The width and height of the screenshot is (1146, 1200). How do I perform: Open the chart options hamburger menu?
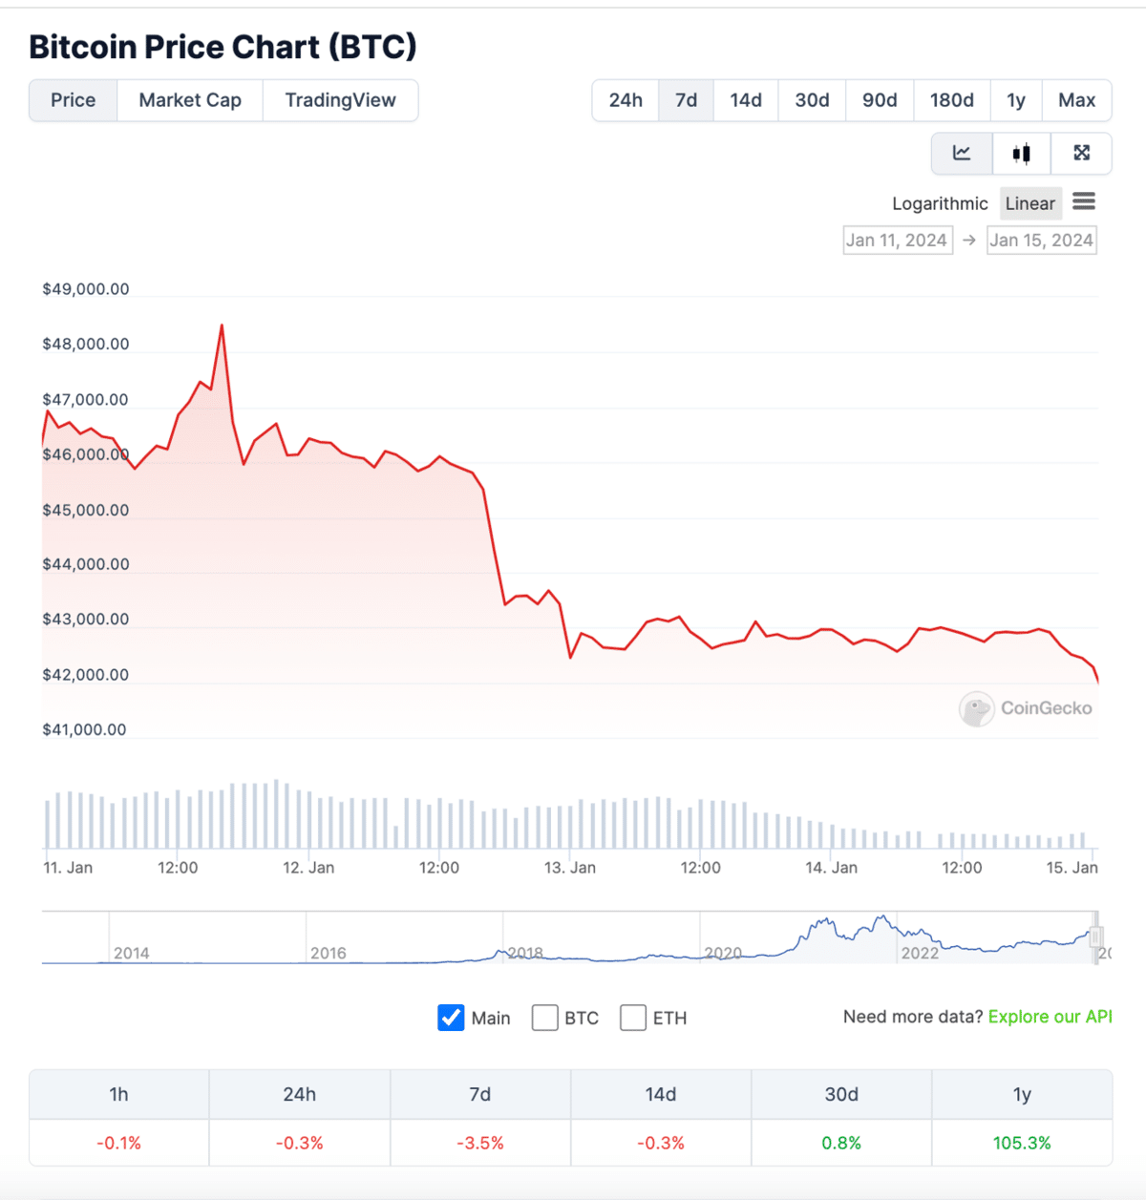pyautogui.click(x=1084, y=201)
